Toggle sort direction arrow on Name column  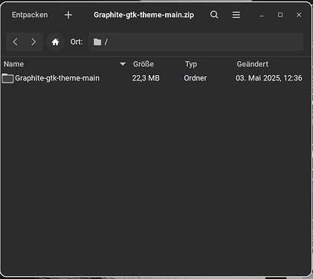tap(123, 64)
